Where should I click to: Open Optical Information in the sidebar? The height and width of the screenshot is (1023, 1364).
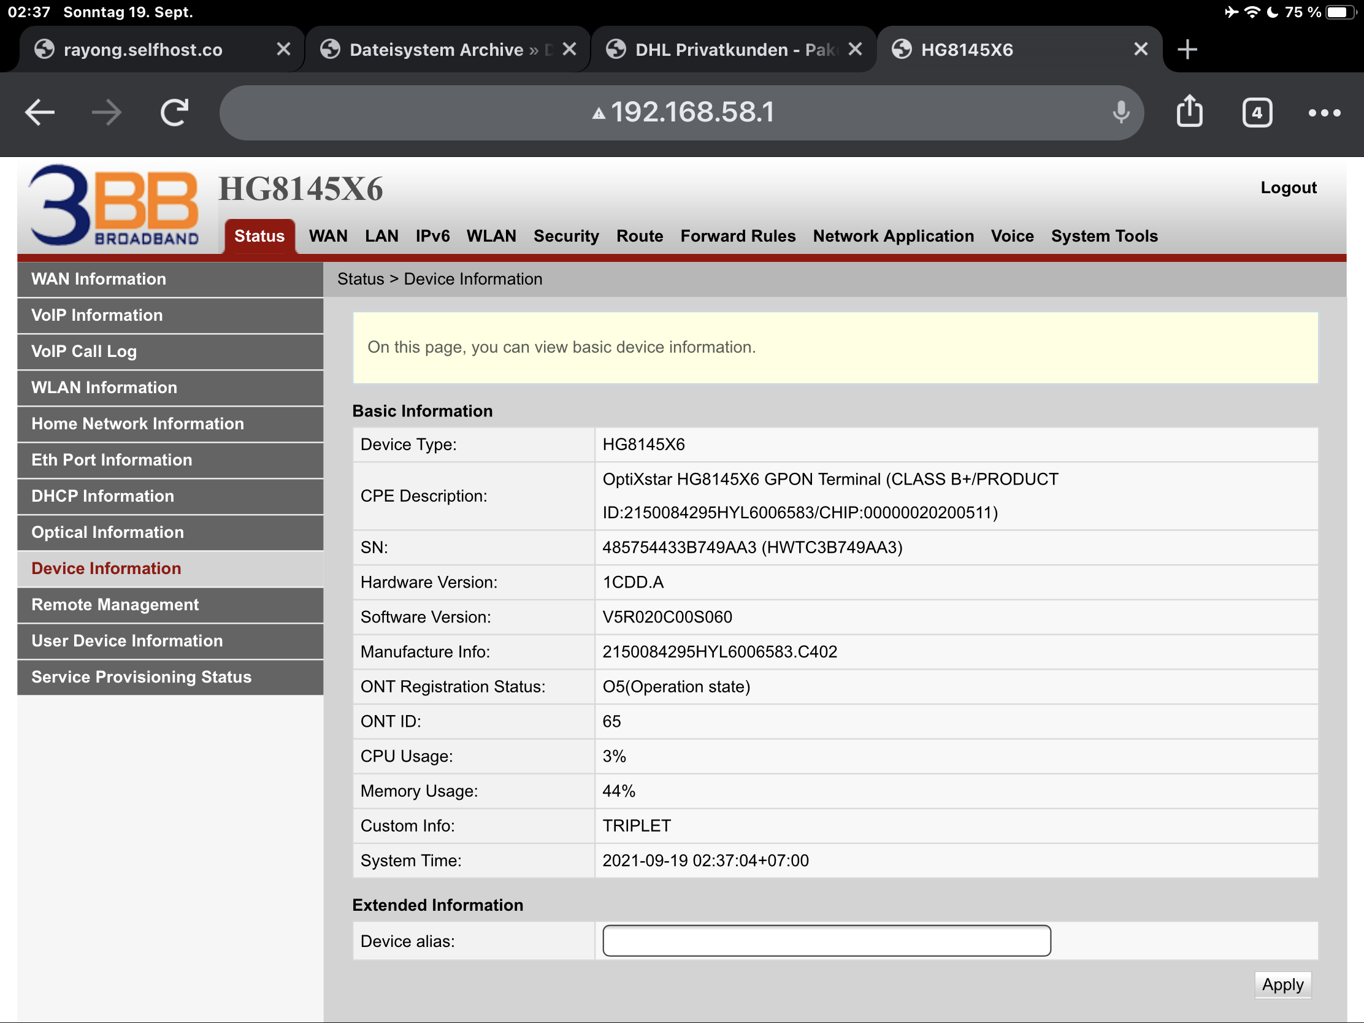[170, 532]
